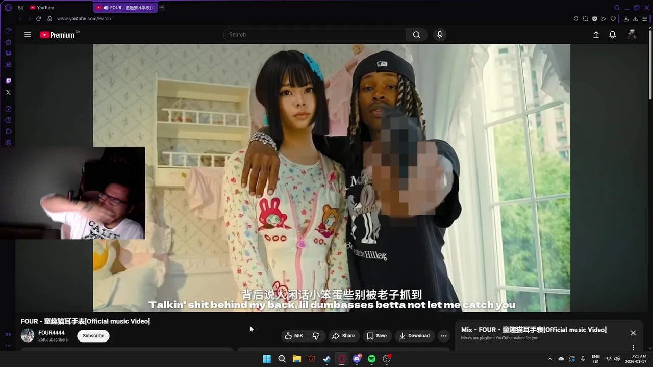
Task: Reload the current page
Action: click(x=38, y=19)
